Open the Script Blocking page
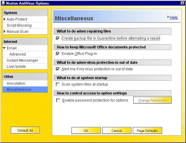Viewport: 186px width, 143px height. pyautogui.click(x=19, y=25)
